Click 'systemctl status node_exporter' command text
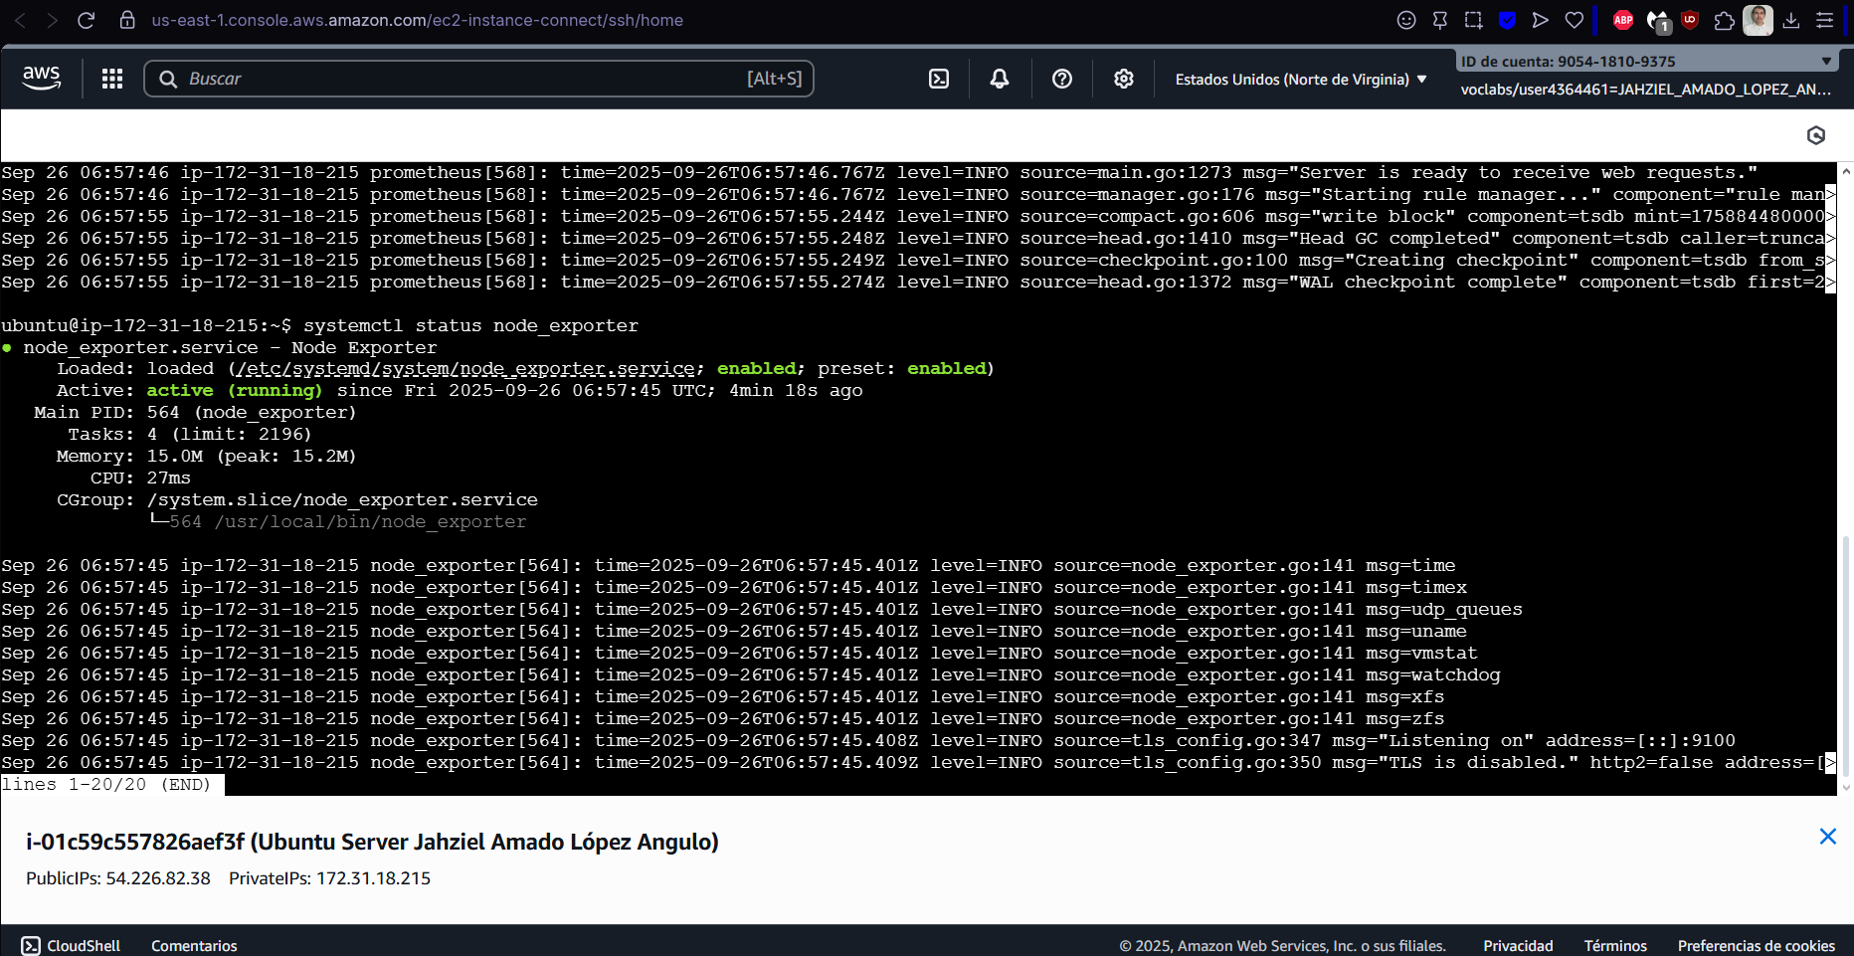This screenshot has width=1854, height=956. [x=470, y=325]
